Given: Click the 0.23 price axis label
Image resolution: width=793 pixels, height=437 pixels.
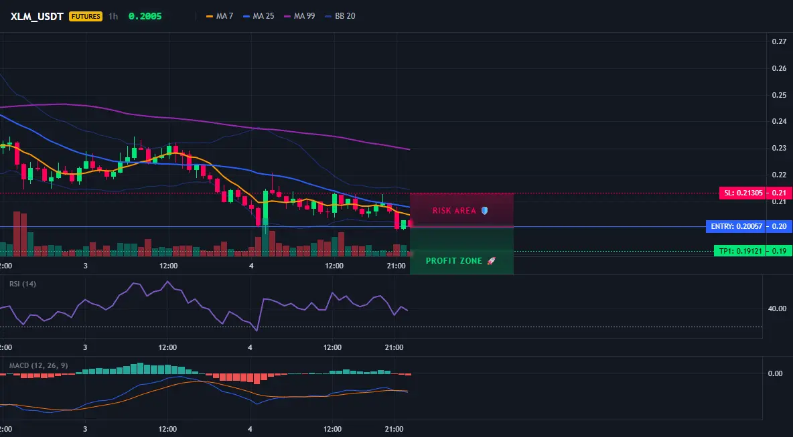Looking at the screenshot, I should 779,148.
